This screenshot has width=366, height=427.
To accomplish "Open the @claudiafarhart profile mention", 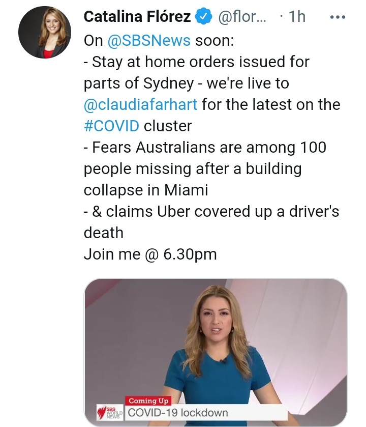I will tap(141, 105).
